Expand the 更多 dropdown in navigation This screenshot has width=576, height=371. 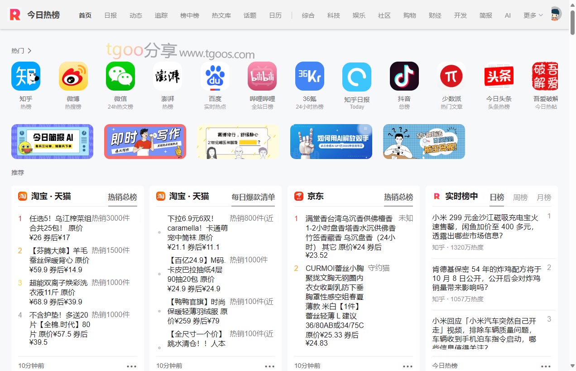tap(533, 15)
